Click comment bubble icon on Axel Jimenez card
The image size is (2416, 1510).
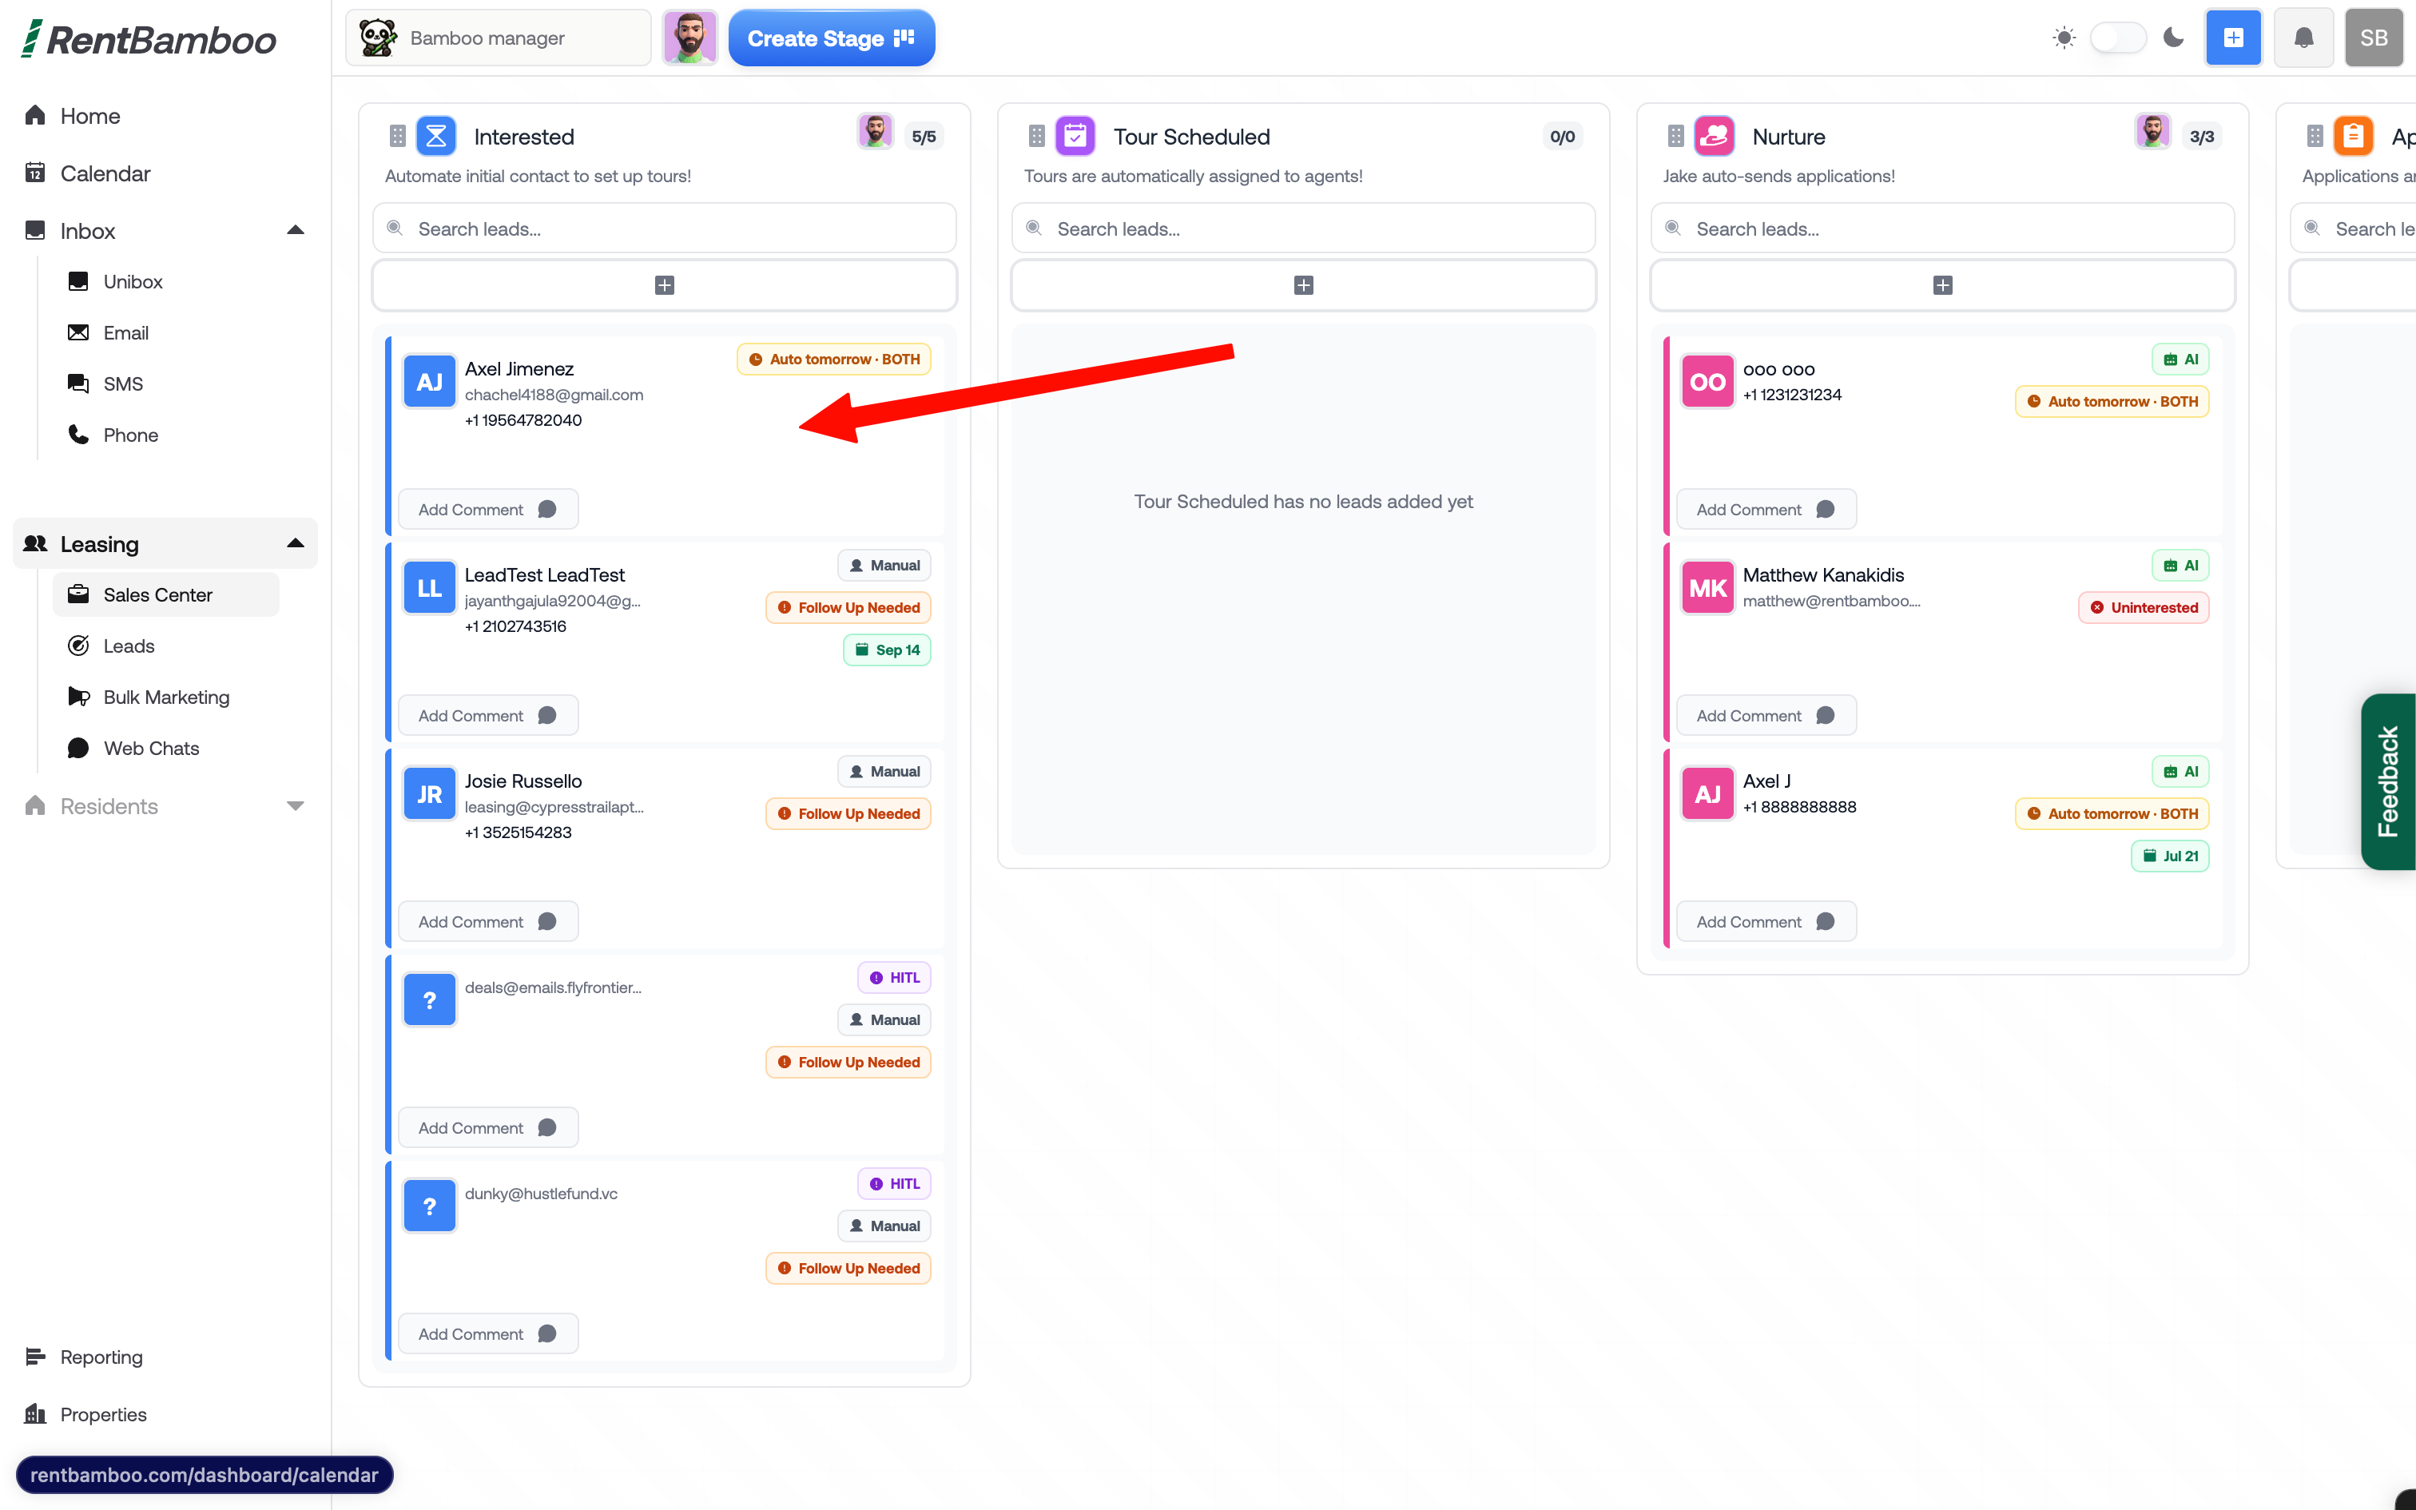(x=547, y=510)
